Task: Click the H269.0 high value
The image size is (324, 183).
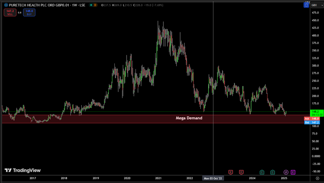Action: pyautogui.click(x=117, y=5)
